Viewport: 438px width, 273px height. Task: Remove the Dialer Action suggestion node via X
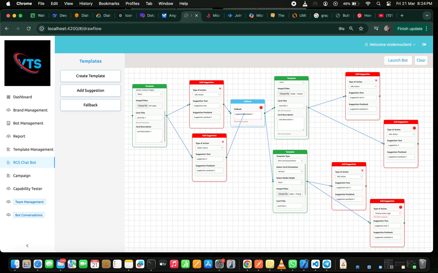(223, 142)
